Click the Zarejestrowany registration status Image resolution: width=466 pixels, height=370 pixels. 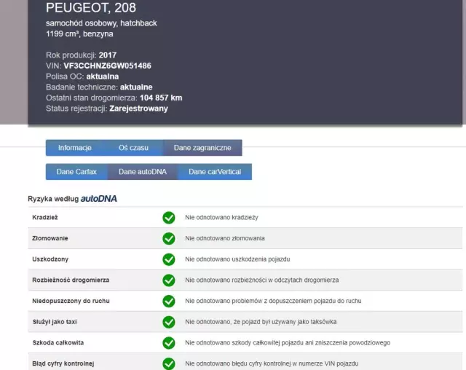click(x=138, y=109)
